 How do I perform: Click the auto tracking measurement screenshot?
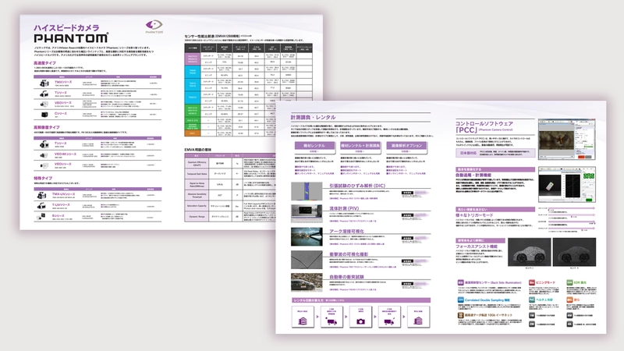[x=567, y=185]
